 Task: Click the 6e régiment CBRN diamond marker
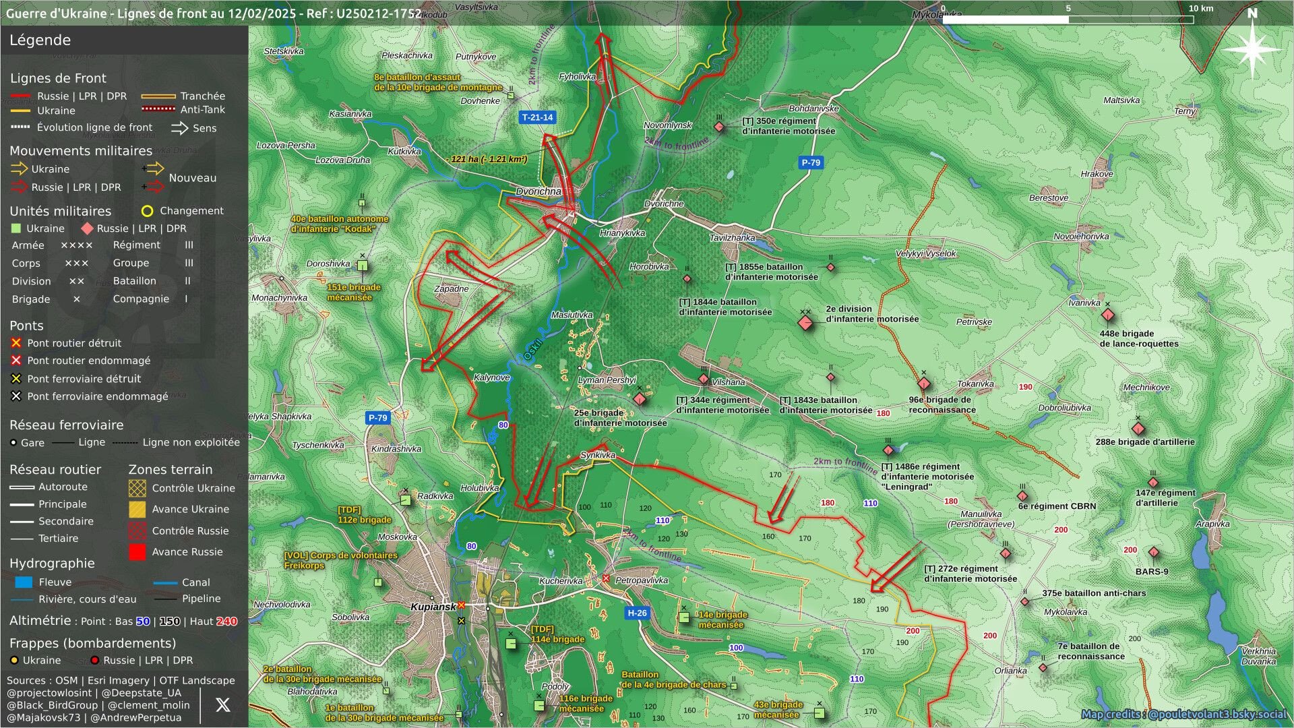coord(1022,496)
